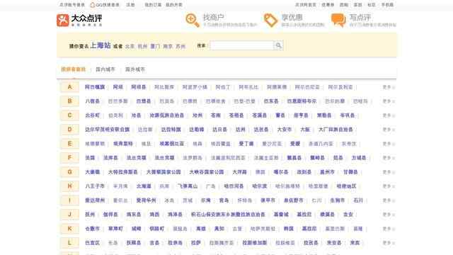Expand 更多 for row E

pos(389,144)
